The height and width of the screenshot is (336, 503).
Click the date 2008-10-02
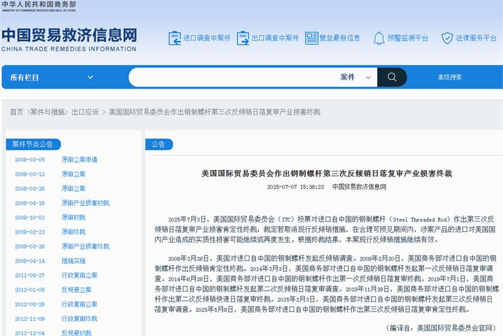(30, 217)
